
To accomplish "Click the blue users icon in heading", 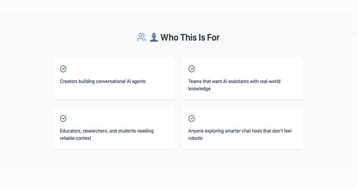I will (x=141, y=38).
